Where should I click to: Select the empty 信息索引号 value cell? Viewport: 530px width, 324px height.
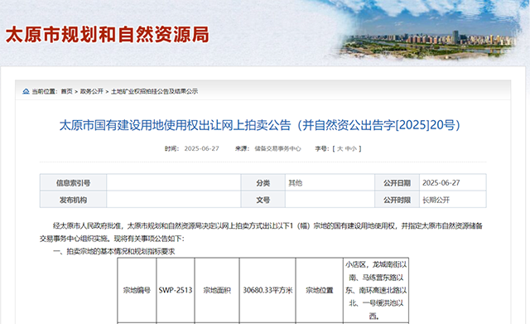click(174, 182)
